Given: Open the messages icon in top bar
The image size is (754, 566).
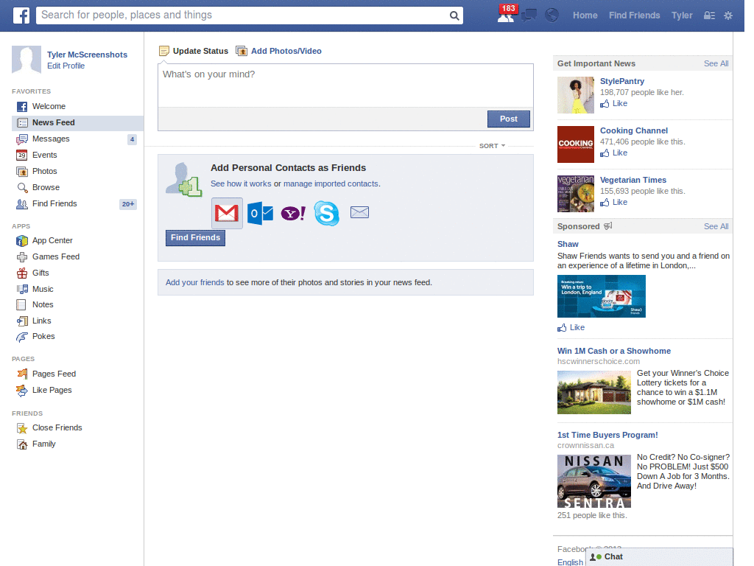Looking at the screenshot, I should pyautogui.click(x=529, y=15).
